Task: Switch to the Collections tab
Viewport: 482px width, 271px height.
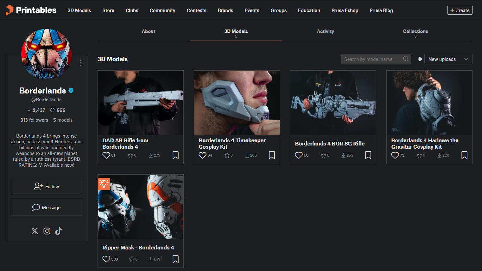Action: [x=415, y=31]
